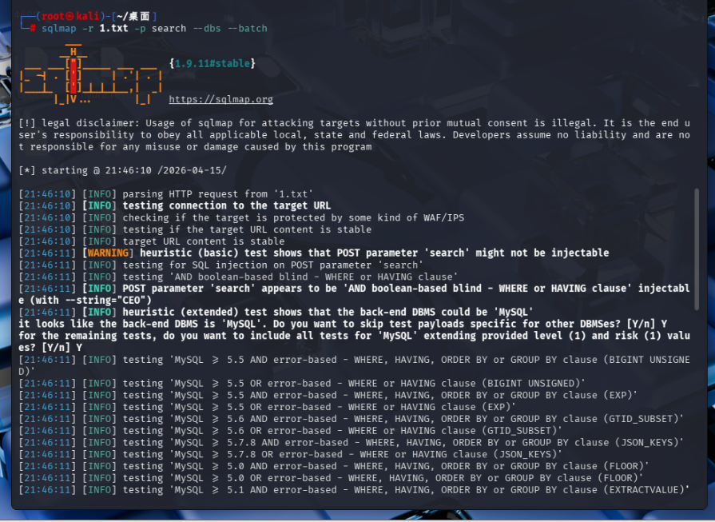This screenshot has height=522, width=715.
Task: Open the https://sqlmap.org link
Action: 220,99
